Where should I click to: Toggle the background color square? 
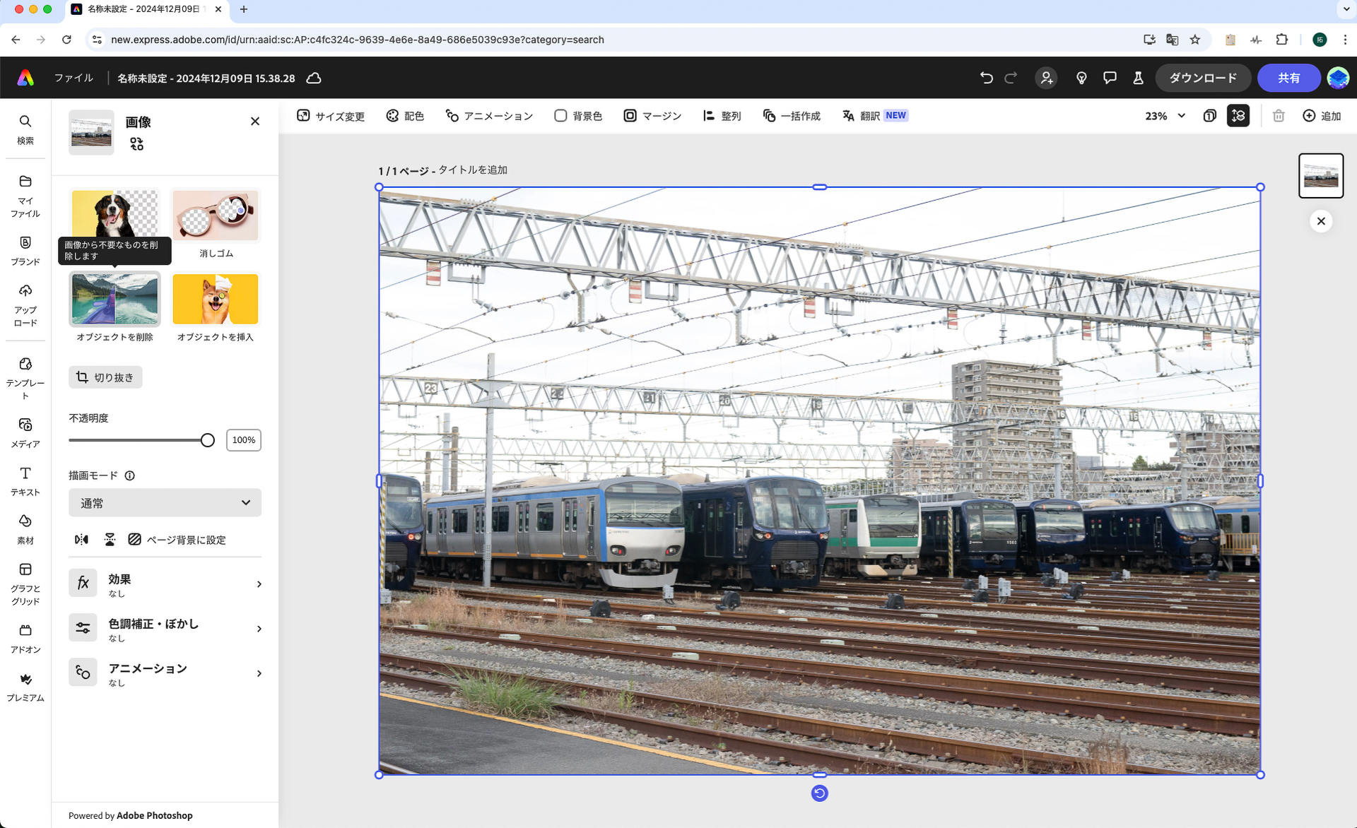560,116
